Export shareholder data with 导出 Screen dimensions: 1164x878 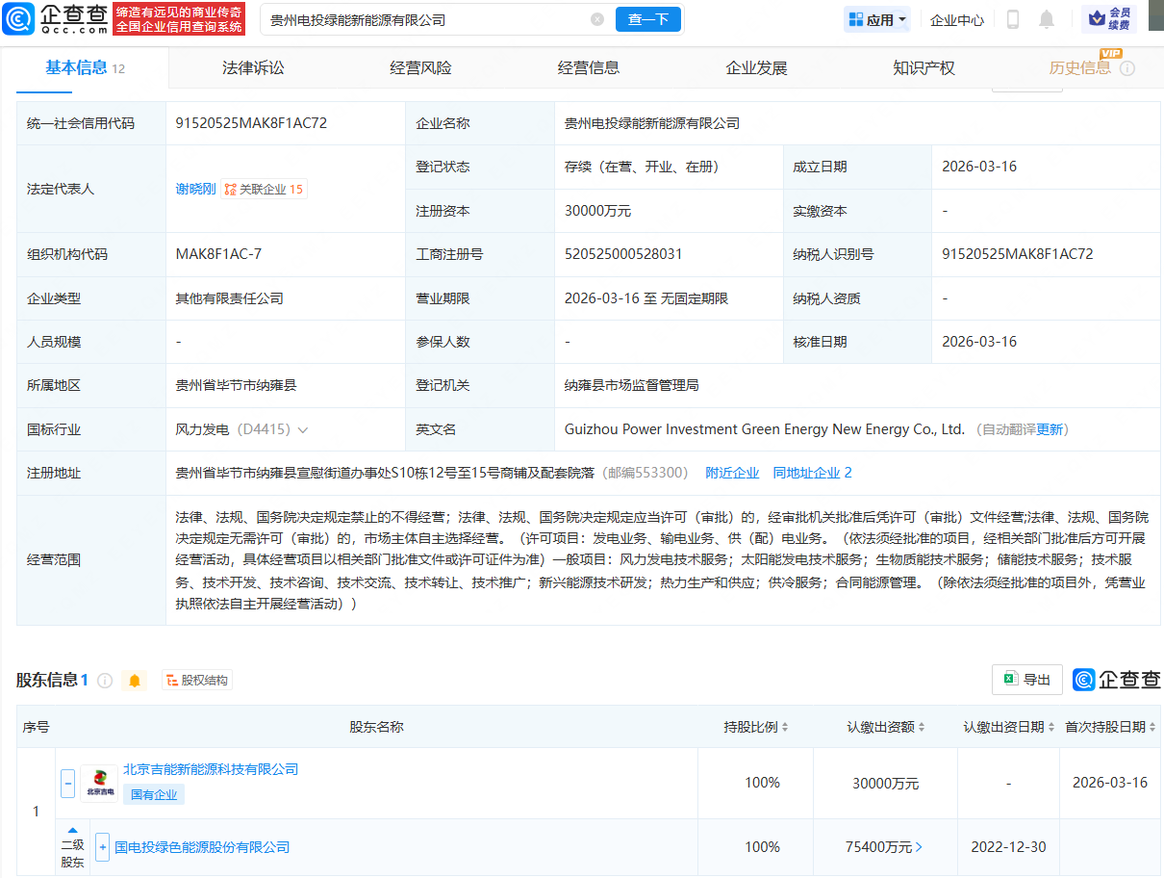point(1026,680)
